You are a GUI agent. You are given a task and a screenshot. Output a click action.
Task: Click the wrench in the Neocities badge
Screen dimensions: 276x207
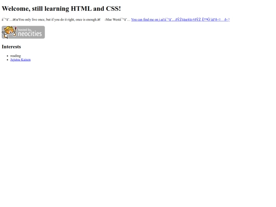point(5,35)
